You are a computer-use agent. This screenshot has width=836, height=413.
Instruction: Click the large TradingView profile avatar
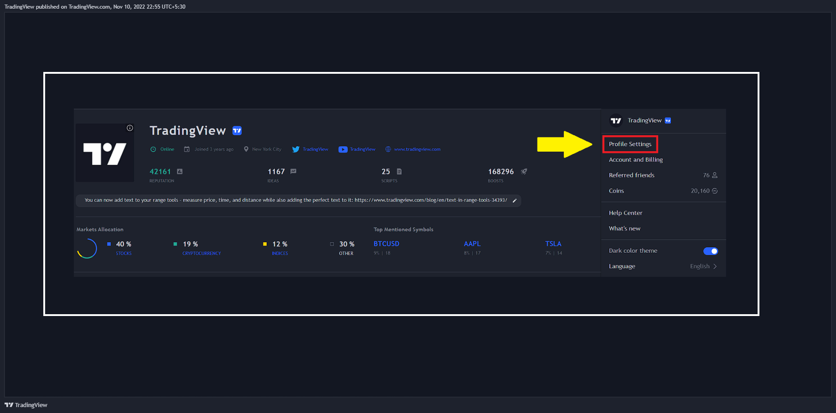coord(105,153)
